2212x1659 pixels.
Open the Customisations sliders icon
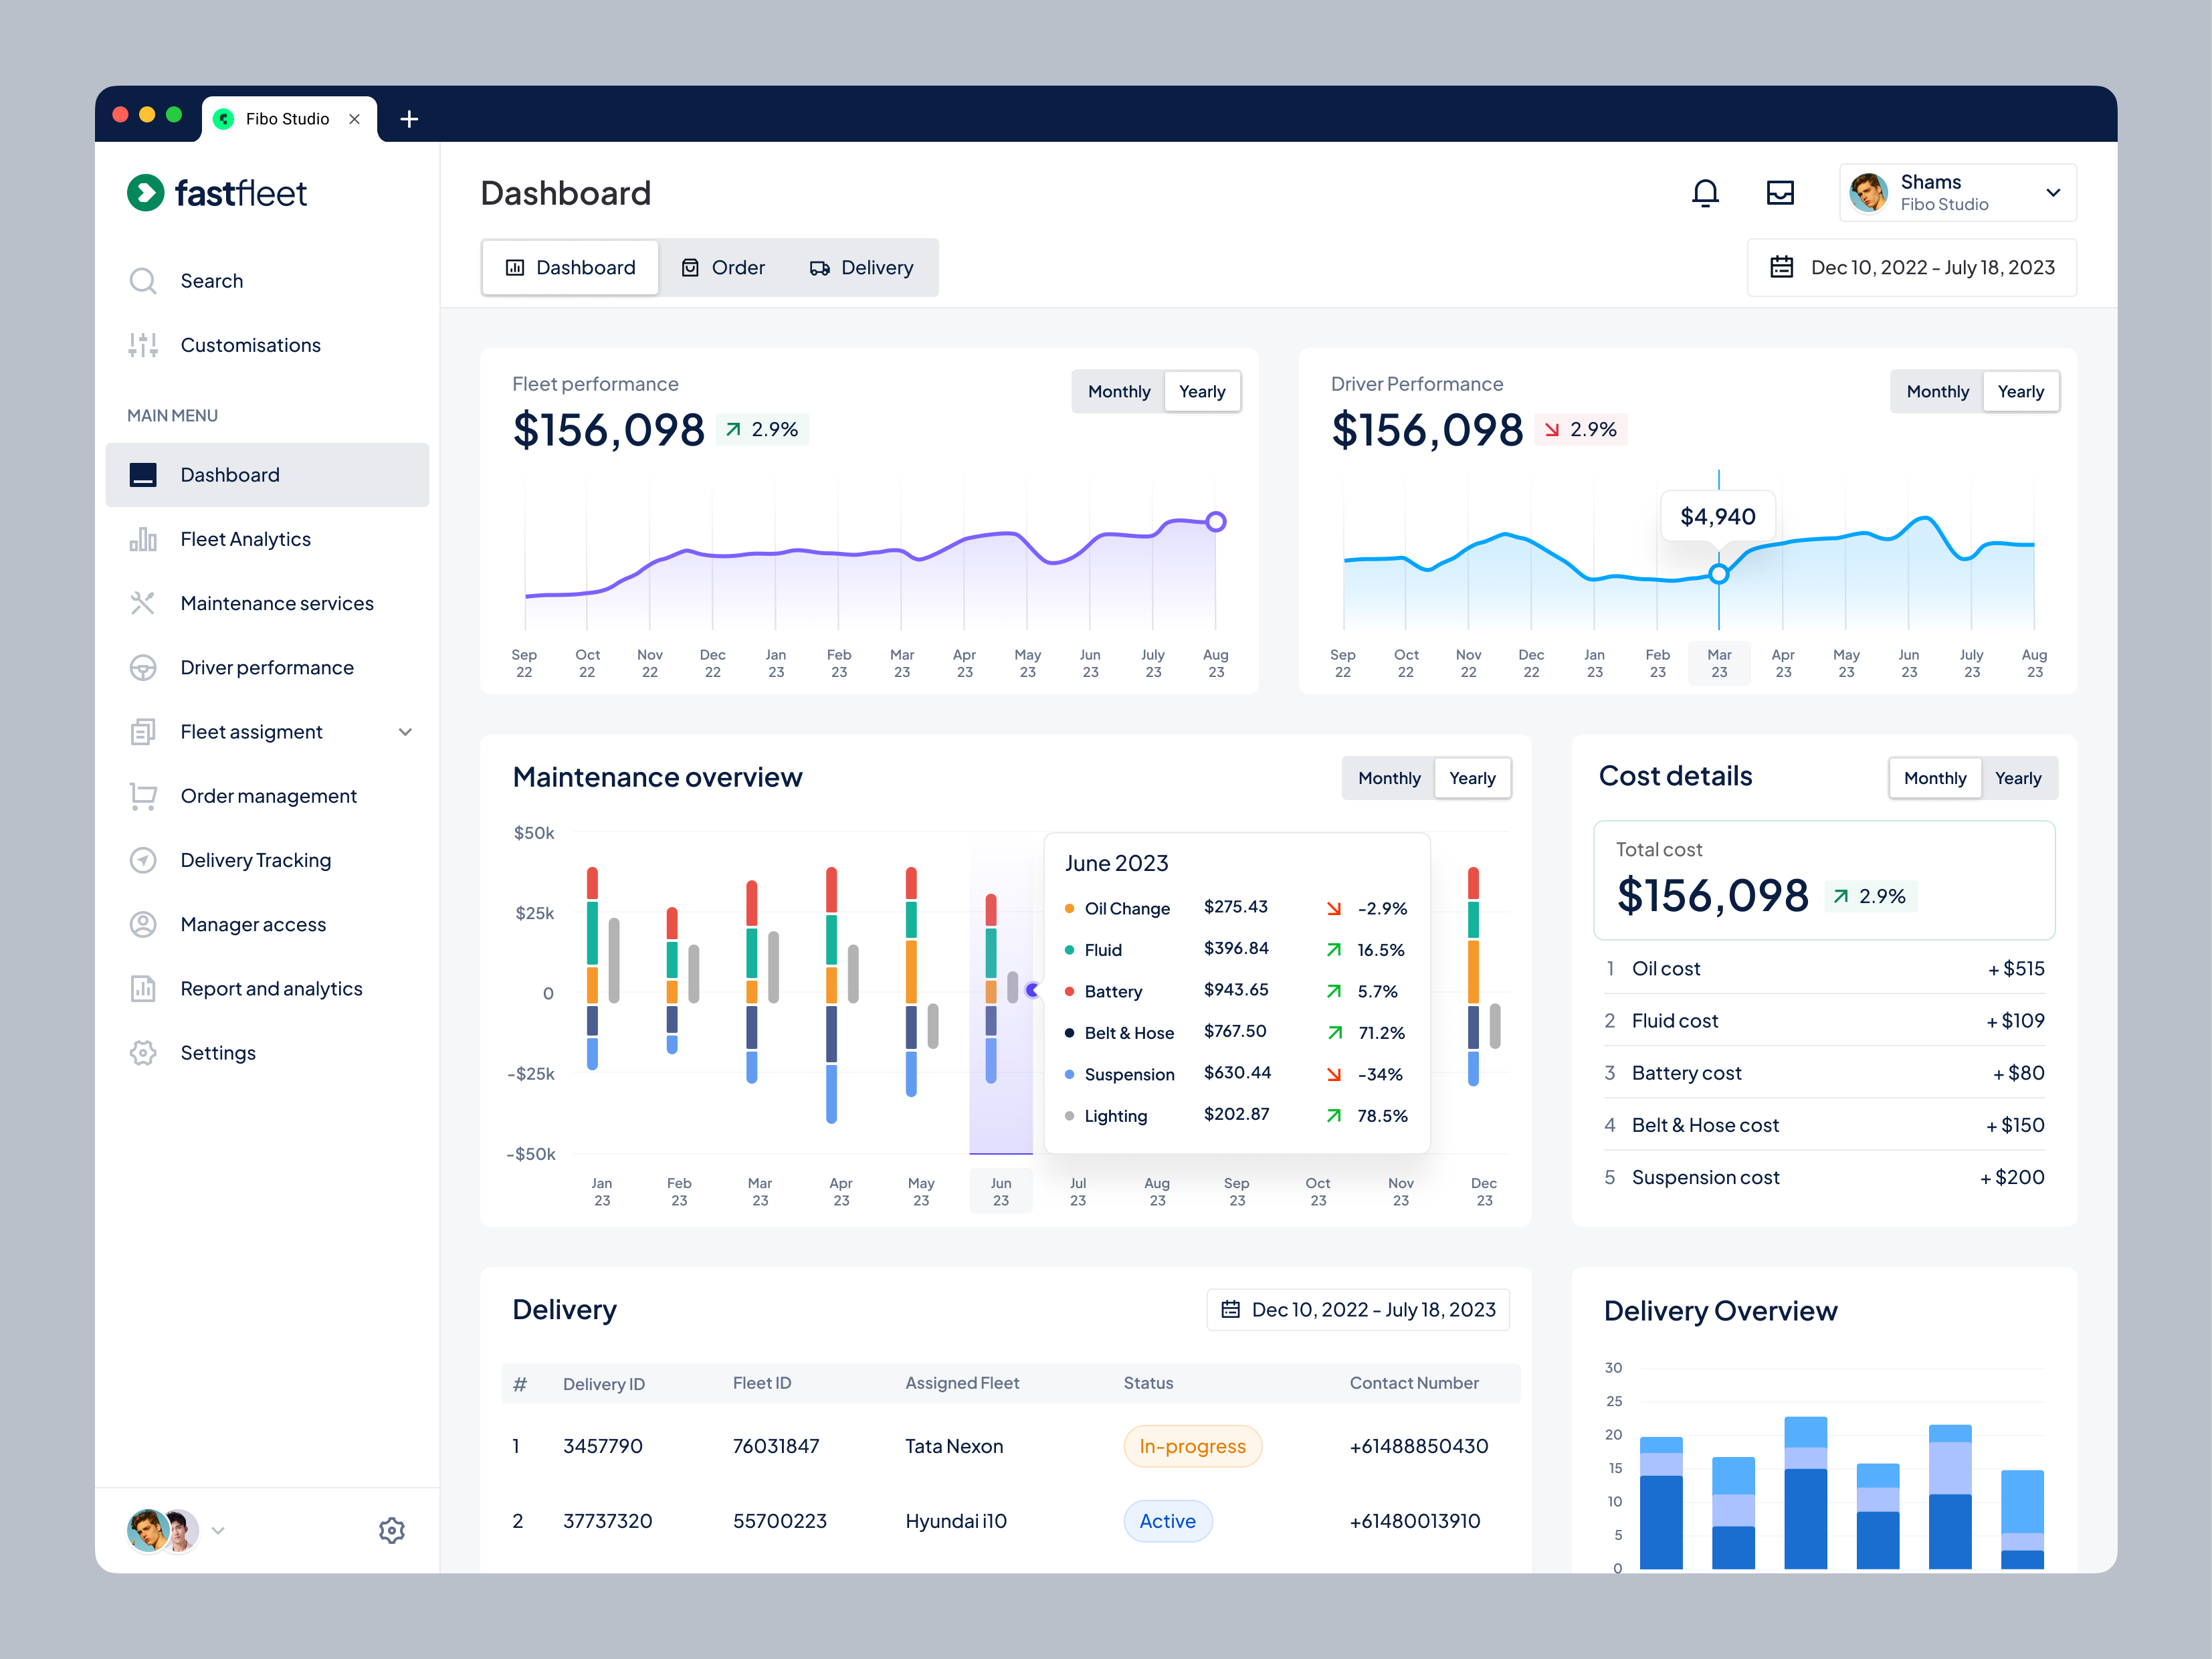pos(143,344)
